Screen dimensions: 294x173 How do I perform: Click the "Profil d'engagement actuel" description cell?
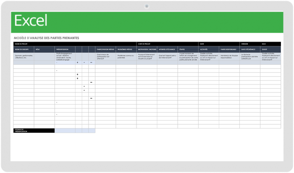click(x=65, y=57)
